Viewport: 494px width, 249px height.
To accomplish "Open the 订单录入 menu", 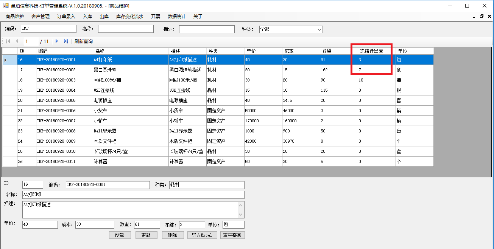I will tap(66, 17).
